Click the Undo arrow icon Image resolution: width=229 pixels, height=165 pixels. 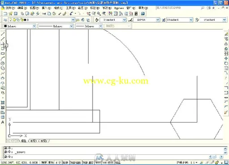tap(71, 14)
